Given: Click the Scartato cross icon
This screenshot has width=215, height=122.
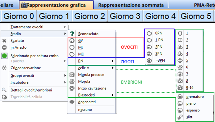Looking at the screenshot, I should coord(4,41).
